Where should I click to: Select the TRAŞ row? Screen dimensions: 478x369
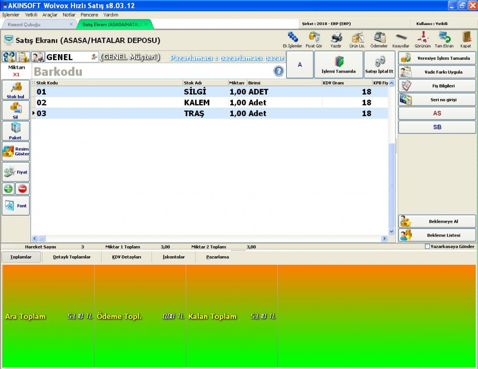tap(210, 113)
